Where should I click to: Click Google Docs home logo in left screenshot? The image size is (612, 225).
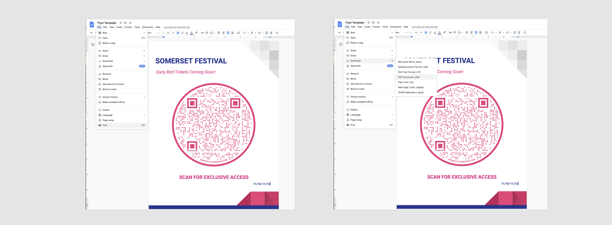(92, 25)
